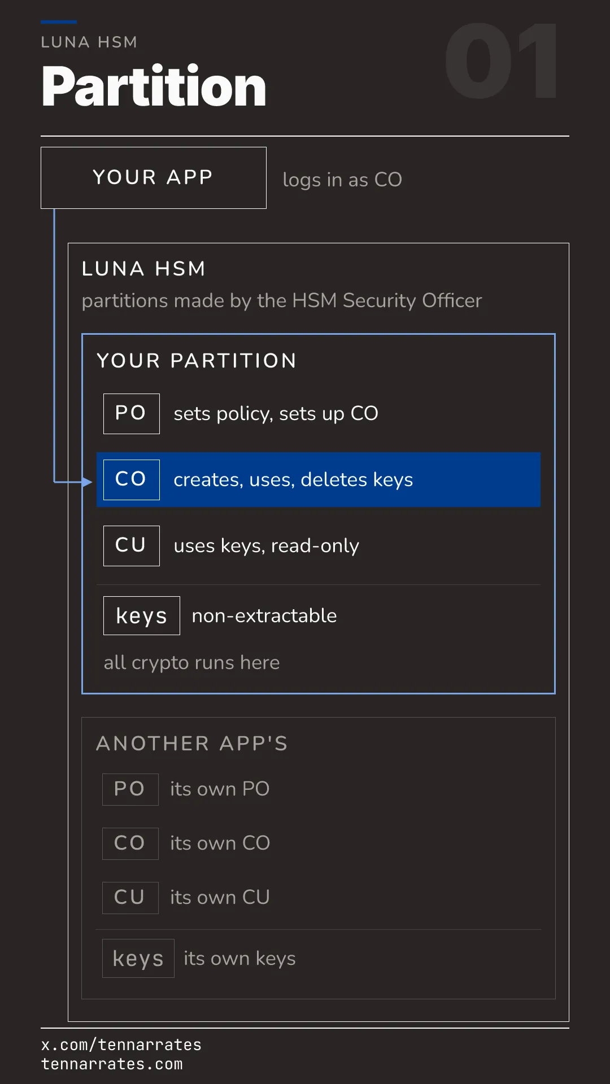Click the x.com/tennarrates link
610x1084 pixels.
pos(121,1045)
